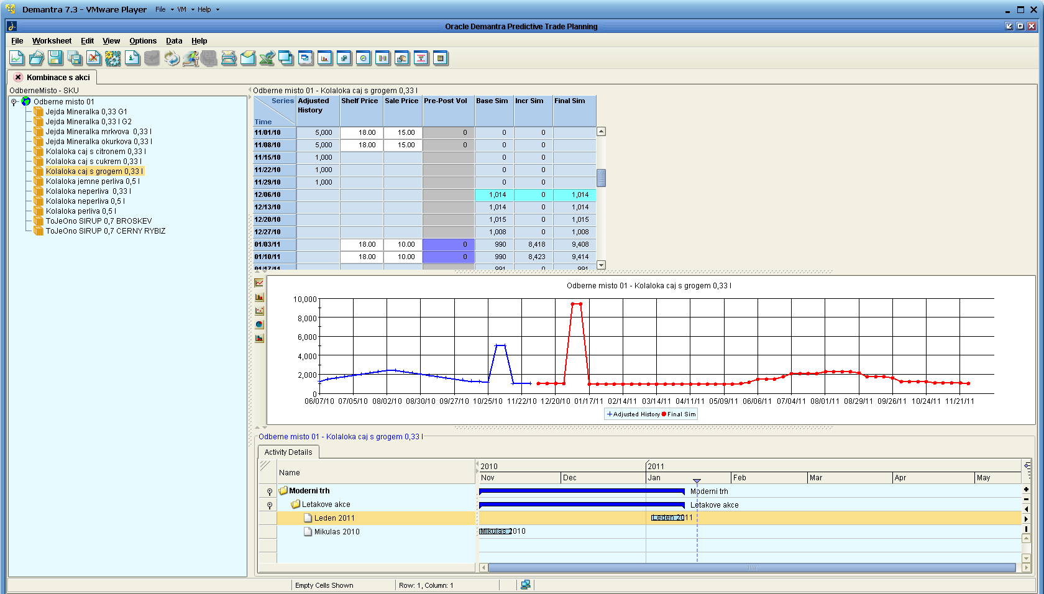Viewport: 1044px width, 594px height.
Task: Toggle the graph view toolbar icon
Action: coord(325,58)
